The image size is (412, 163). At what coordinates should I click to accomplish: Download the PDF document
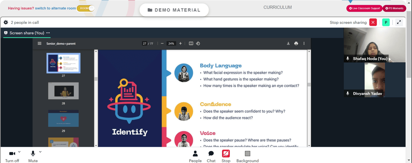coord(288,44)
